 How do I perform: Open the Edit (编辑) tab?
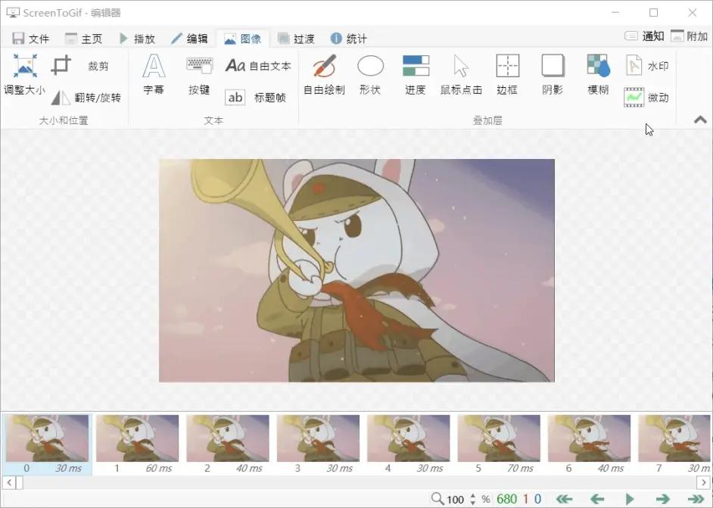click(190, 39)
